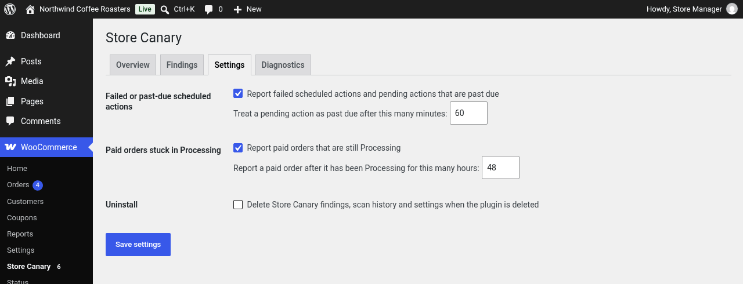Open the Customers submenu item
This screenshot has height=284, width=743.
tap(26, 202)
